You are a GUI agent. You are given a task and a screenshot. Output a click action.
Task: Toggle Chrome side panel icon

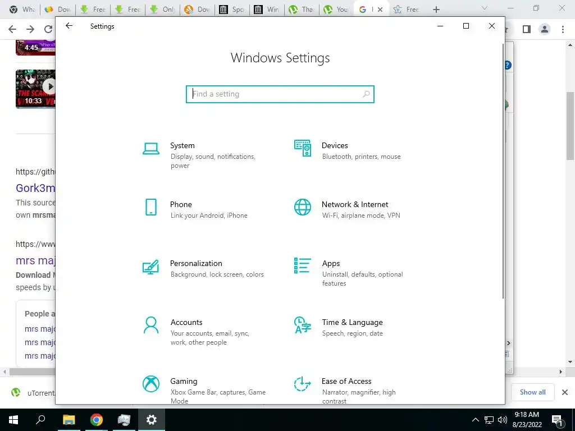[527, 29]
